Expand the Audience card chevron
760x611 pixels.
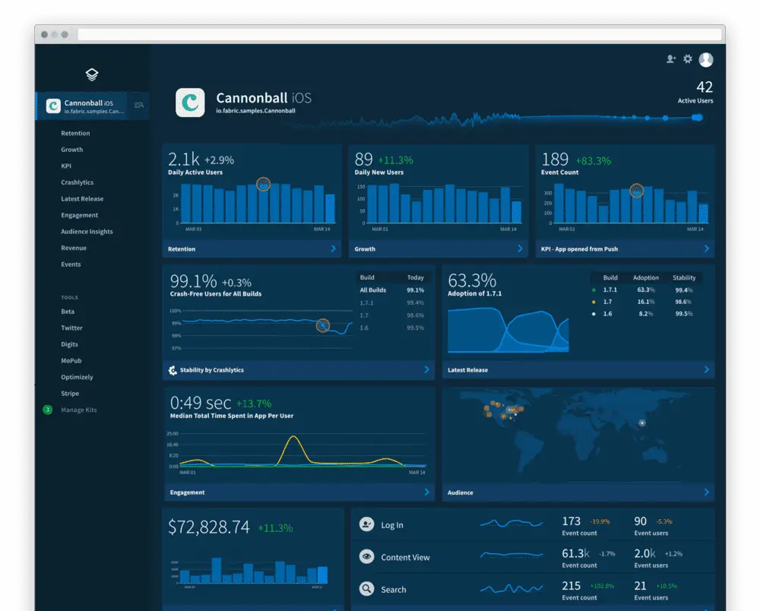[x=707, y=492]
